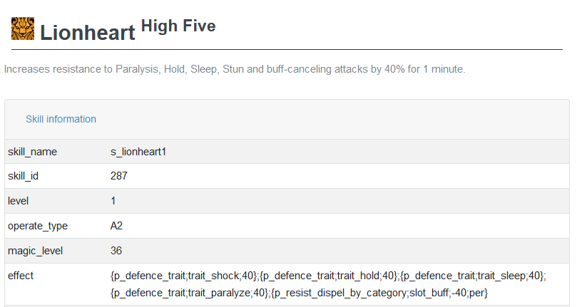This screenshot has height=307, width=577.
Task: Select the skill_name row label
Action: pos(32,152)
